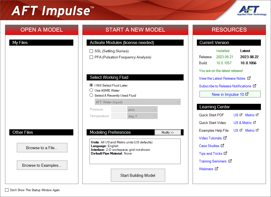
Task: Click external link icon beside Release Notifications
Action: point(255,86)
